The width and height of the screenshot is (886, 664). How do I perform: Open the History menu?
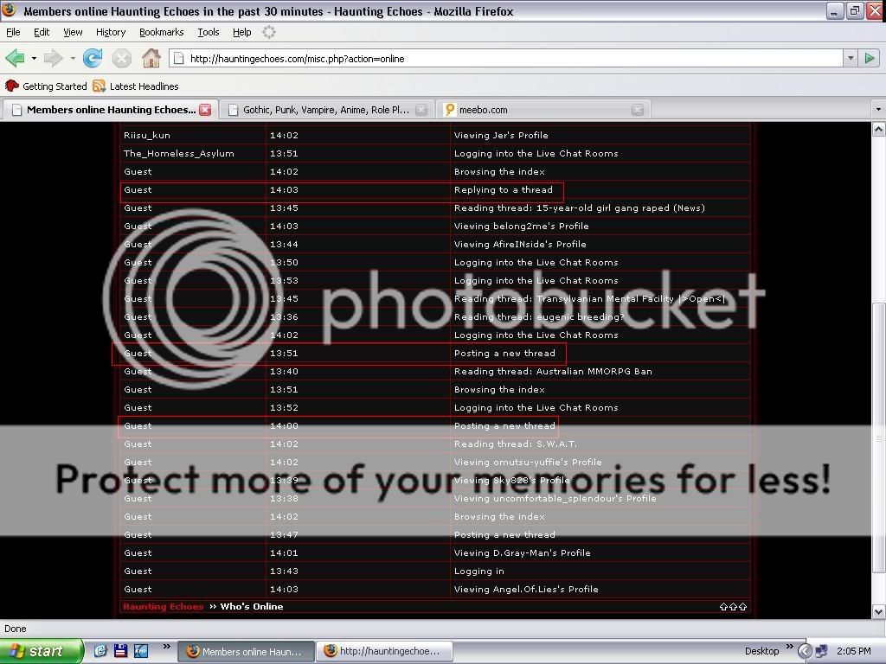[111, 32]
